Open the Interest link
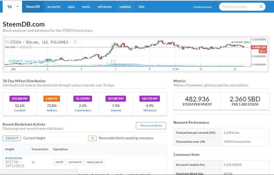The image size is (274, 175). point(116,110)
